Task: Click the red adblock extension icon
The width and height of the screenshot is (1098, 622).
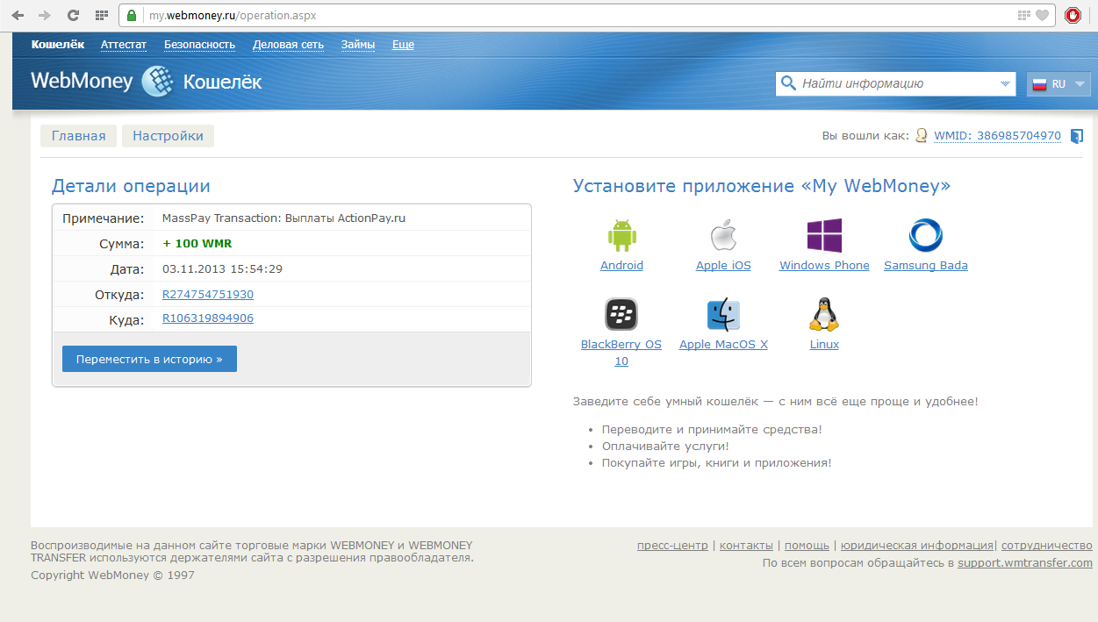Action: pos(1073,15)
